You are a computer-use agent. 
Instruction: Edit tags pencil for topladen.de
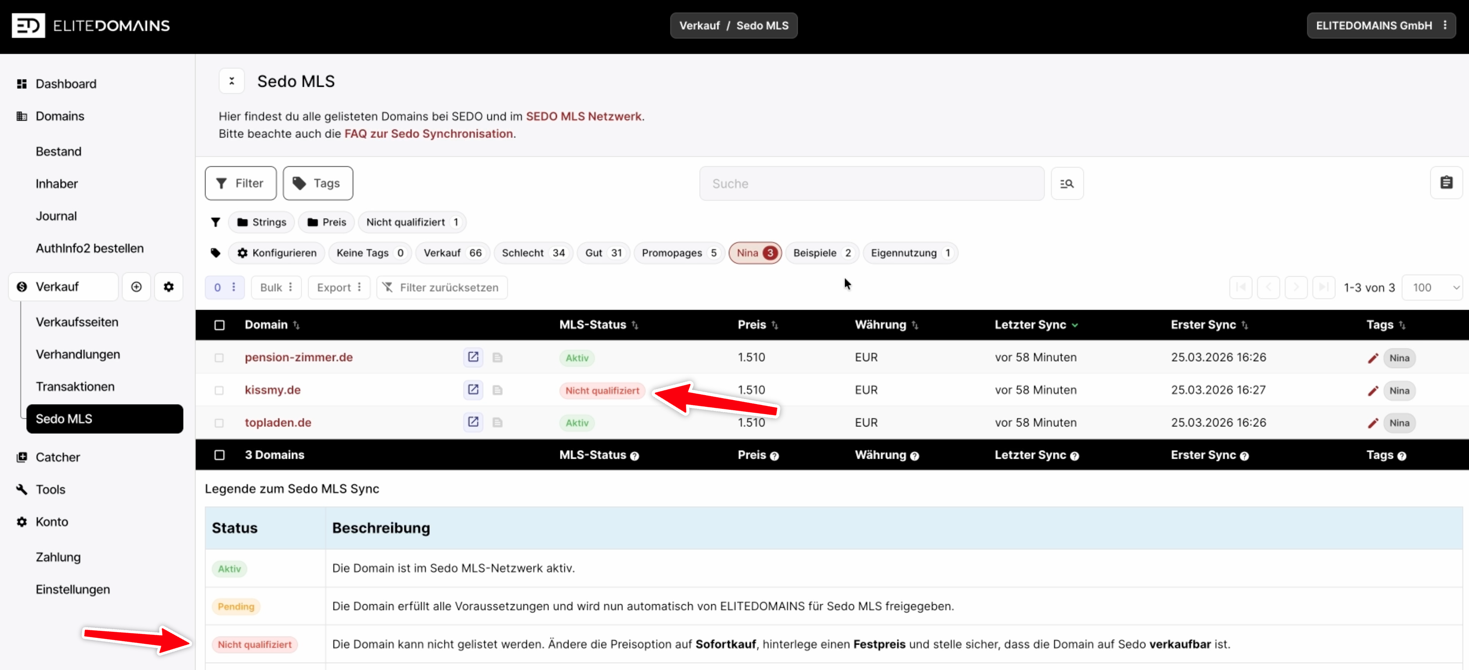coord(1373,423)
